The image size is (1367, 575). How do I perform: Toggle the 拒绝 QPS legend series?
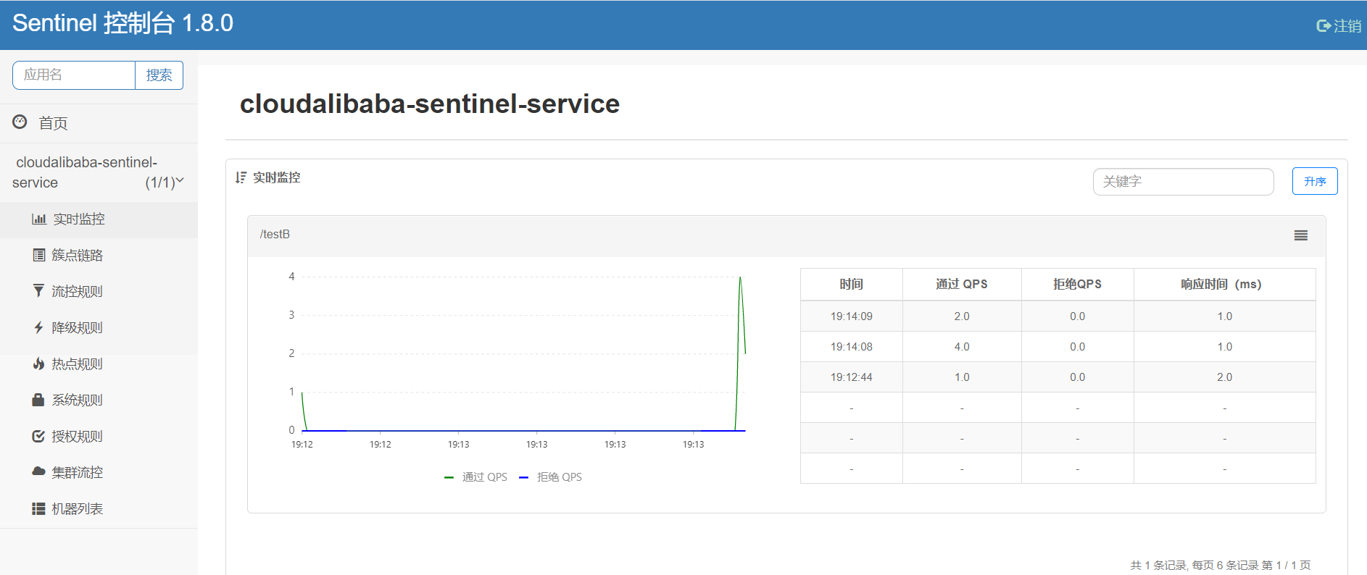[551, 477]
